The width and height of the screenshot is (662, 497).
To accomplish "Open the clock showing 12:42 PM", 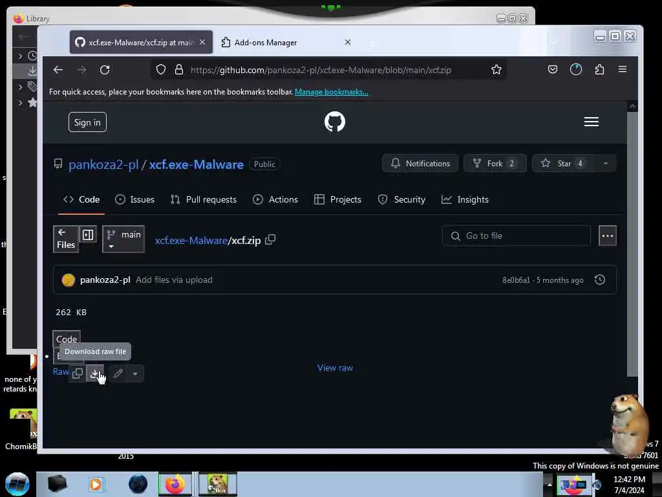I will (629, 485).
